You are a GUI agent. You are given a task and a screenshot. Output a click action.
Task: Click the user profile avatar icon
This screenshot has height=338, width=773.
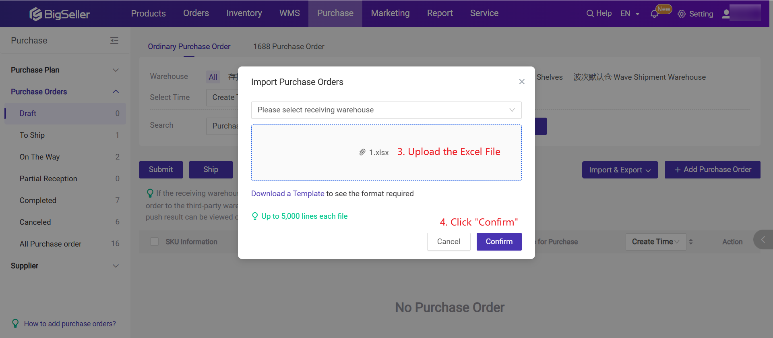pos(726,14)
